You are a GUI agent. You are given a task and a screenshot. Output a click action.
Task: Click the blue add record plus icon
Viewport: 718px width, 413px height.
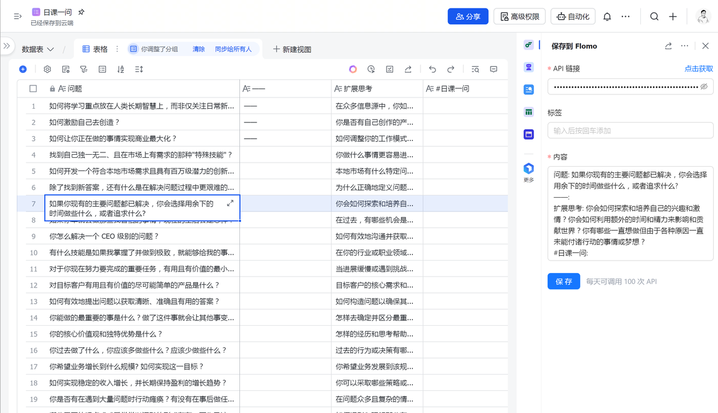click(x=23, y=69)
